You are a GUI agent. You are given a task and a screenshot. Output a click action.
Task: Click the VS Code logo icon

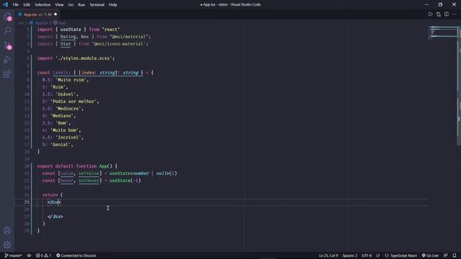click(x=5, y=4)
